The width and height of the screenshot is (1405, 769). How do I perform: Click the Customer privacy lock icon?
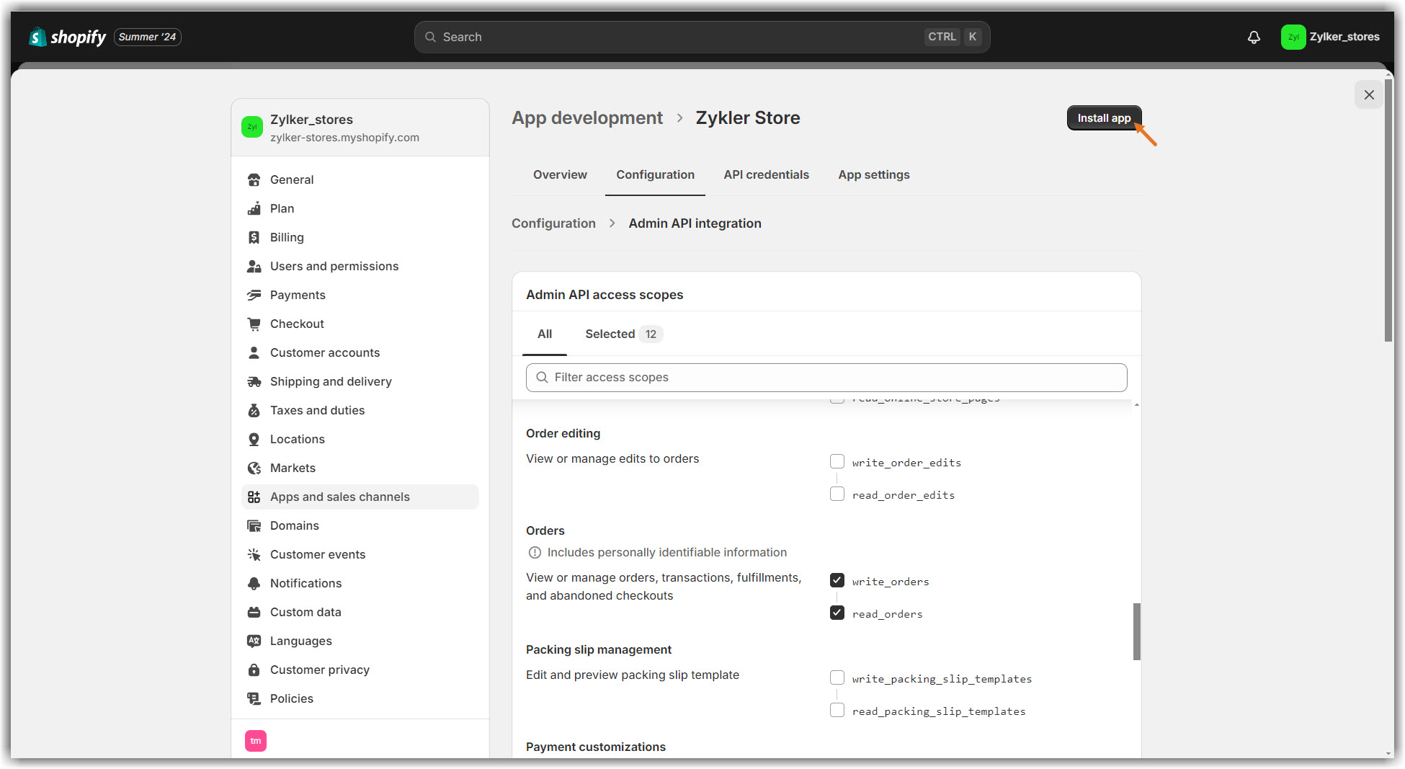[x=254, y=670]
